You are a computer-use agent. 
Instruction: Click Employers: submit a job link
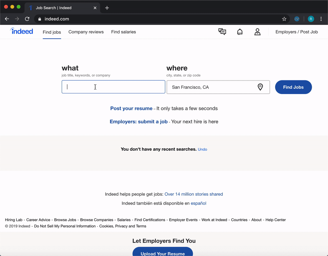click(139, 122)
